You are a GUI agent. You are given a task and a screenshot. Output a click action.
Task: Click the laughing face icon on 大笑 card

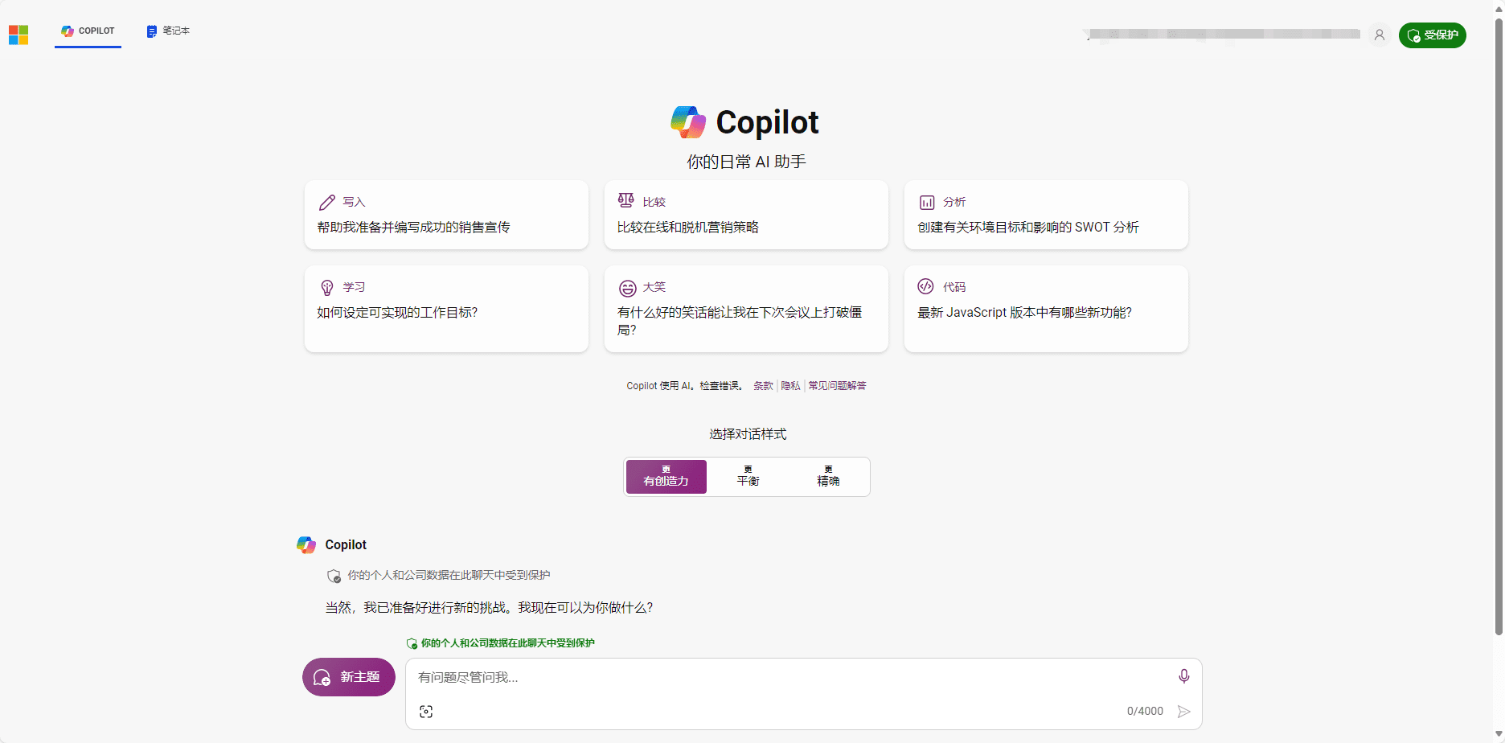[x=628, y=288]
